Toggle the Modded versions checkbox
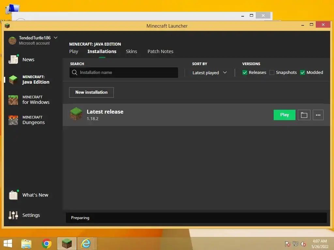This screenshot has height=250, width=334. [302, 73]
